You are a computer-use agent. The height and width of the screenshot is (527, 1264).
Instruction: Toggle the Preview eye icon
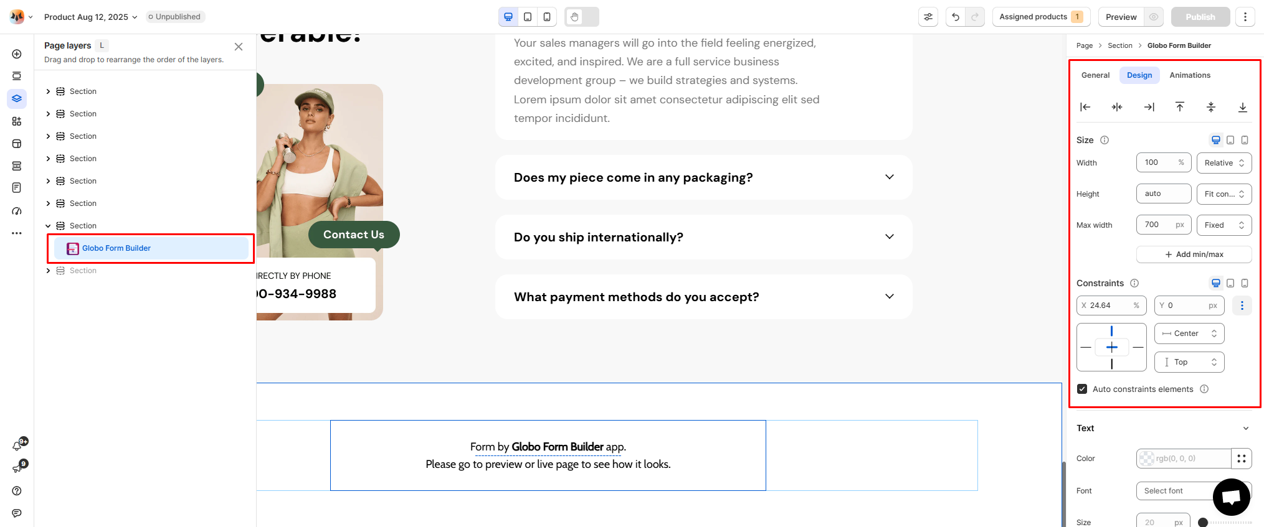[1154, 17]
